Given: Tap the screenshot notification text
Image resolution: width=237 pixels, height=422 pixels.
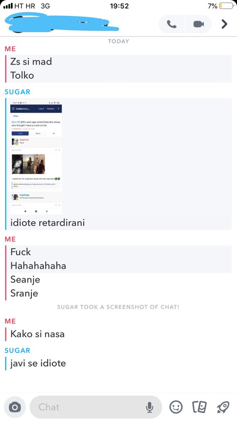Looking at the screenshot, I should click(x=118, y=307).
